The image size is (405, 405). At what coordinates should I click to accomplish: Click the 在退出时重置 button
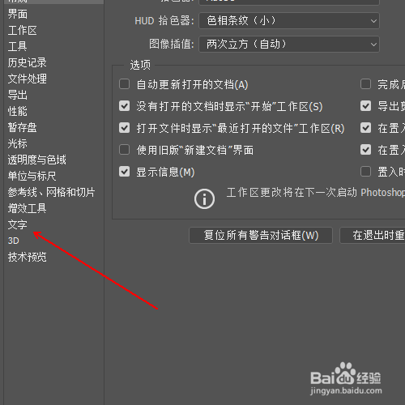[373, 235]
